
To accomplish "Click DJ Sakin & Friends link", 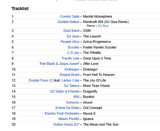I will point(65,91).
